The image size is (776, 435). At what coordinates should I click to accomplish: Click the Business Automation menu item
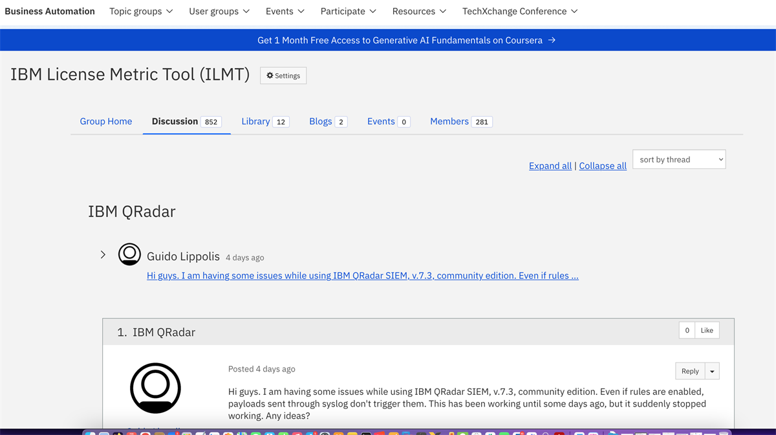(50, 11)
